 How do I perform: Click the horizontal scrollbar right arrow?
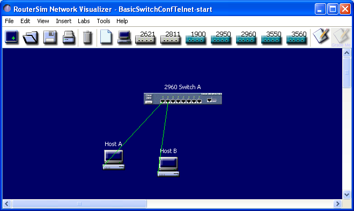[337, 204]
